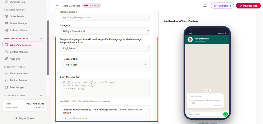Select WhatsApp Business menu item
The width and height of the screenshot is (263, 124).
(23, 45)
